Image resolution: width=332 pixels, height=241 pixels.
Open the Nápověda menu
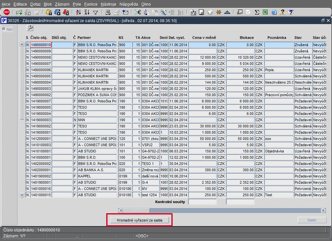click(x=129, y=4)
